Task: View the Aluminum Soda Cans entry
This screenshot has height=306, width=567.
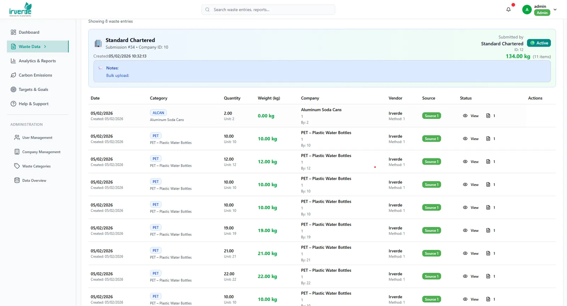Action: (471, 116)
